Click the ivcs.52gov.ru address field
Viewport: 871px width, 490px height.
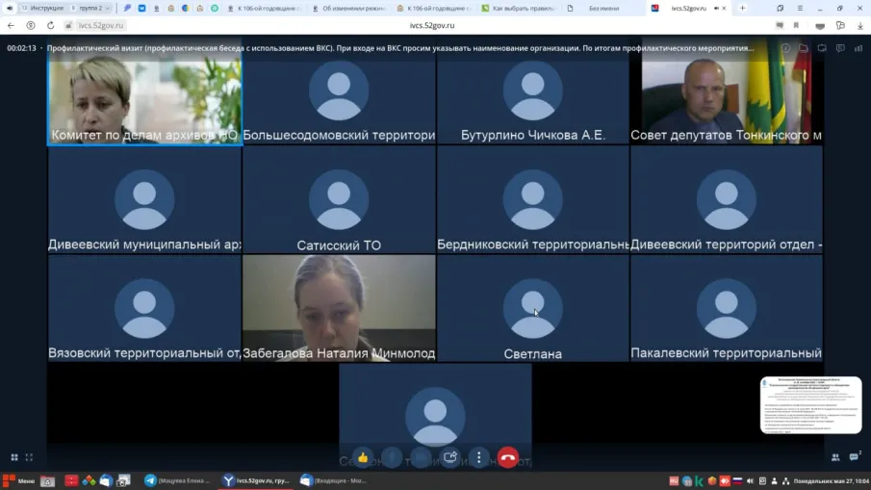tap(100, 26)
